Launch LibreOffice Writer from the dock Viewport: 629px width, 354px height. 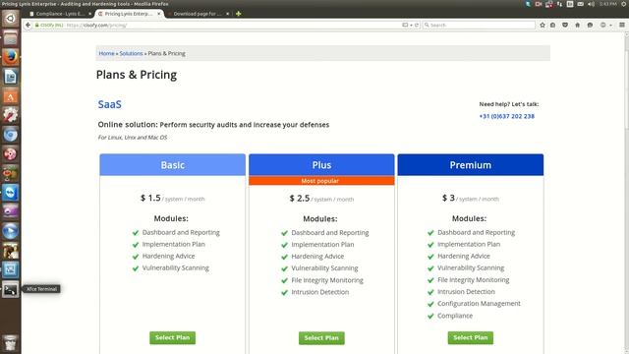[11, 77]
